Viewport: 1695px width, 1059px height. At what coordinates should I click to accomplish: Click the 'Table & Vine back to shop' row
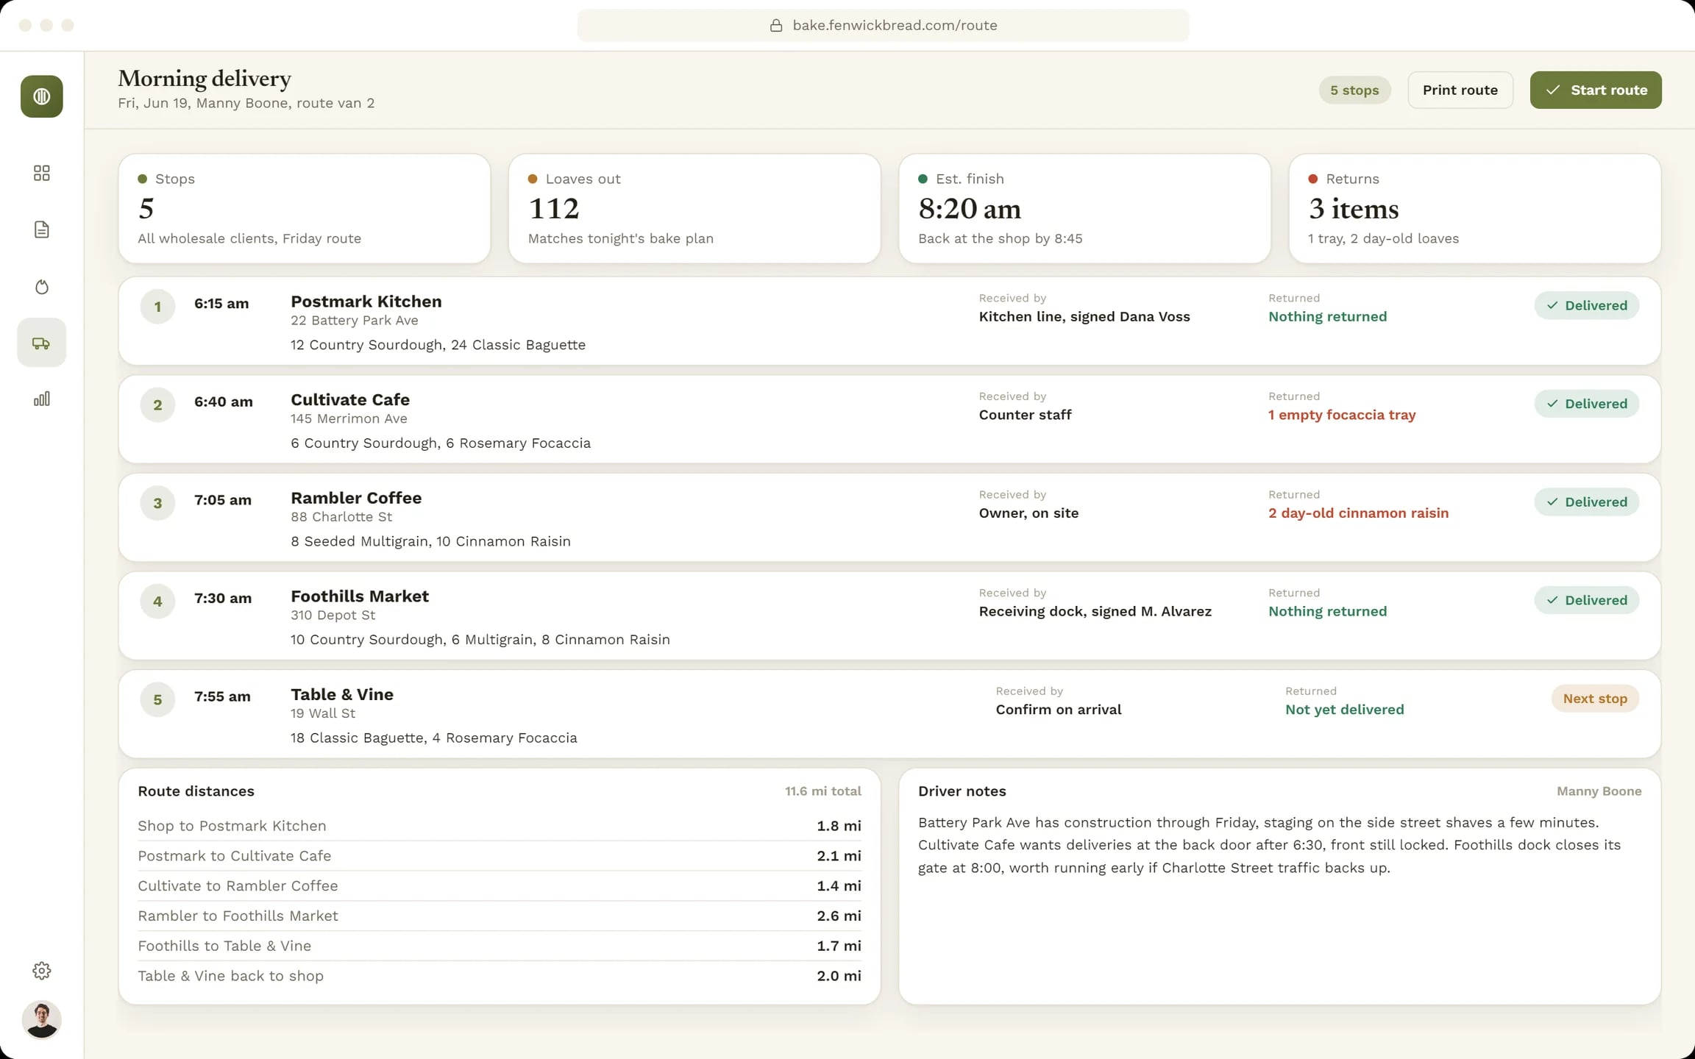500,976
